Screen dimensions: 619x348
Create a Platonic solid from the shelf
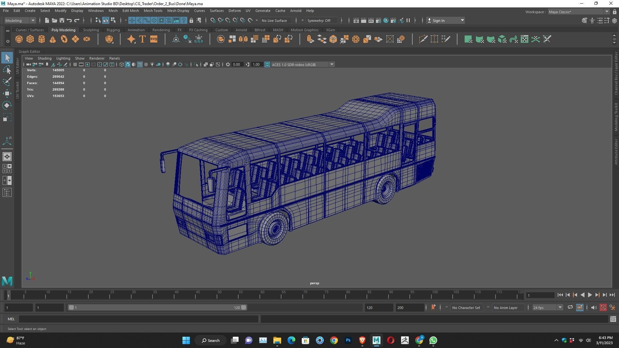(109, 39)
